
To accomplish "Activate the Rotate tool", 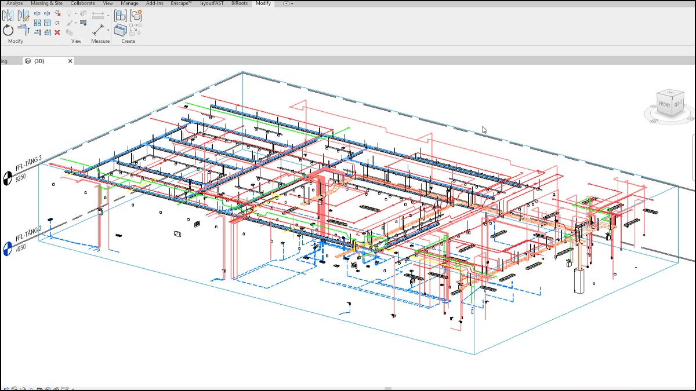I will coord(8,30).
